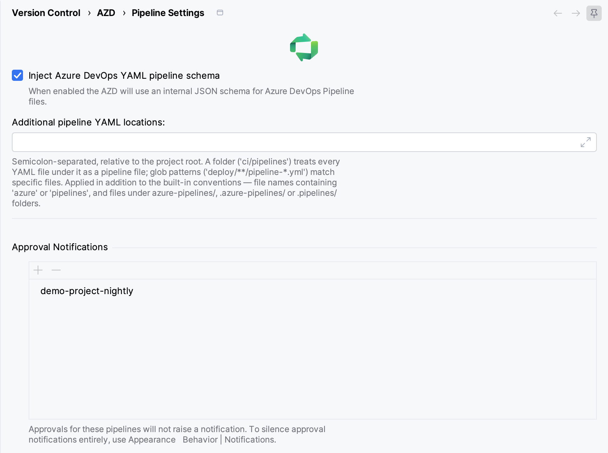
Task: Uncheck Inject Azure DevOps YAML pipeline schema
Action: coord(17,75)
